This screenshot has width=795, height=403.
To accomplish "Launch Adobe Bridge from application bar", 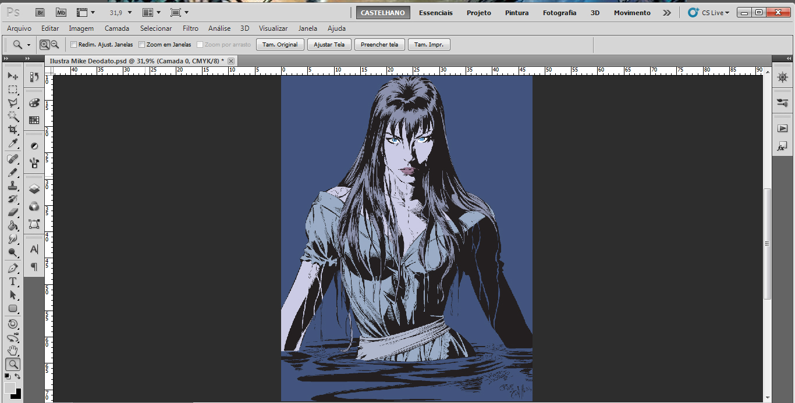I will coord(40,12).
